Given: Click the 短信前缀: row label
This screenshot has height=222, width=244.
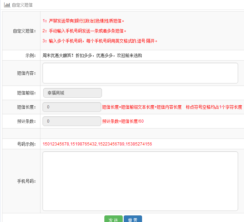Looking at the screenshot, I should [27, 93].
